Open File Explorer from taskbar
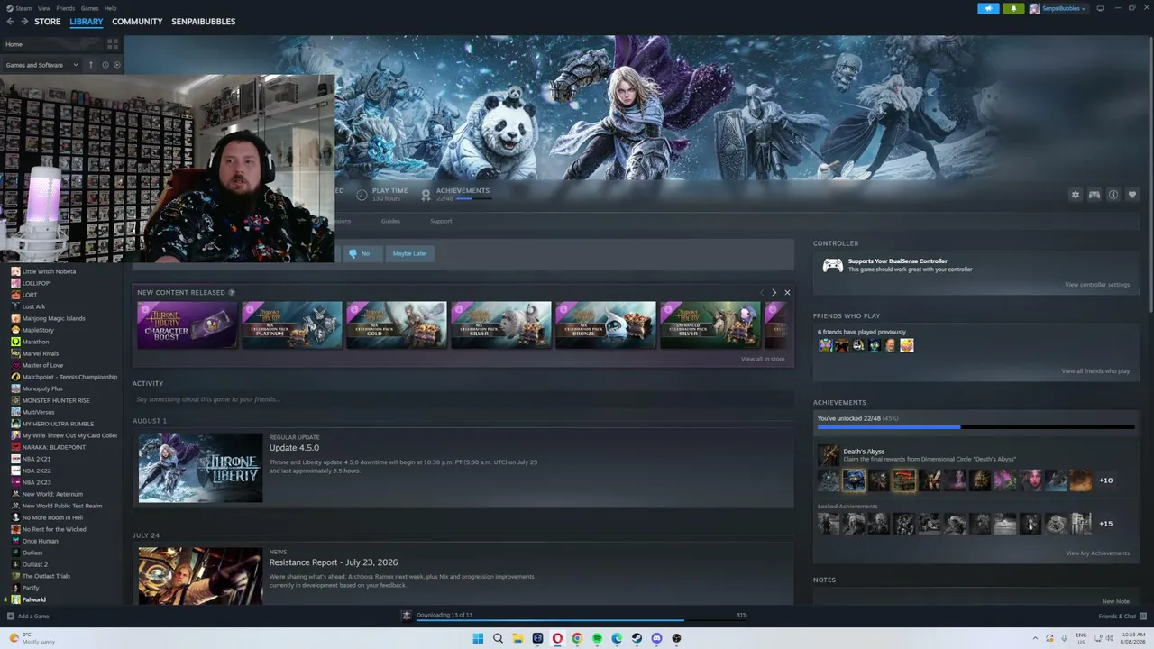Image resolution: width=1154 pixels, height=649 pixels. pos(517,638)
